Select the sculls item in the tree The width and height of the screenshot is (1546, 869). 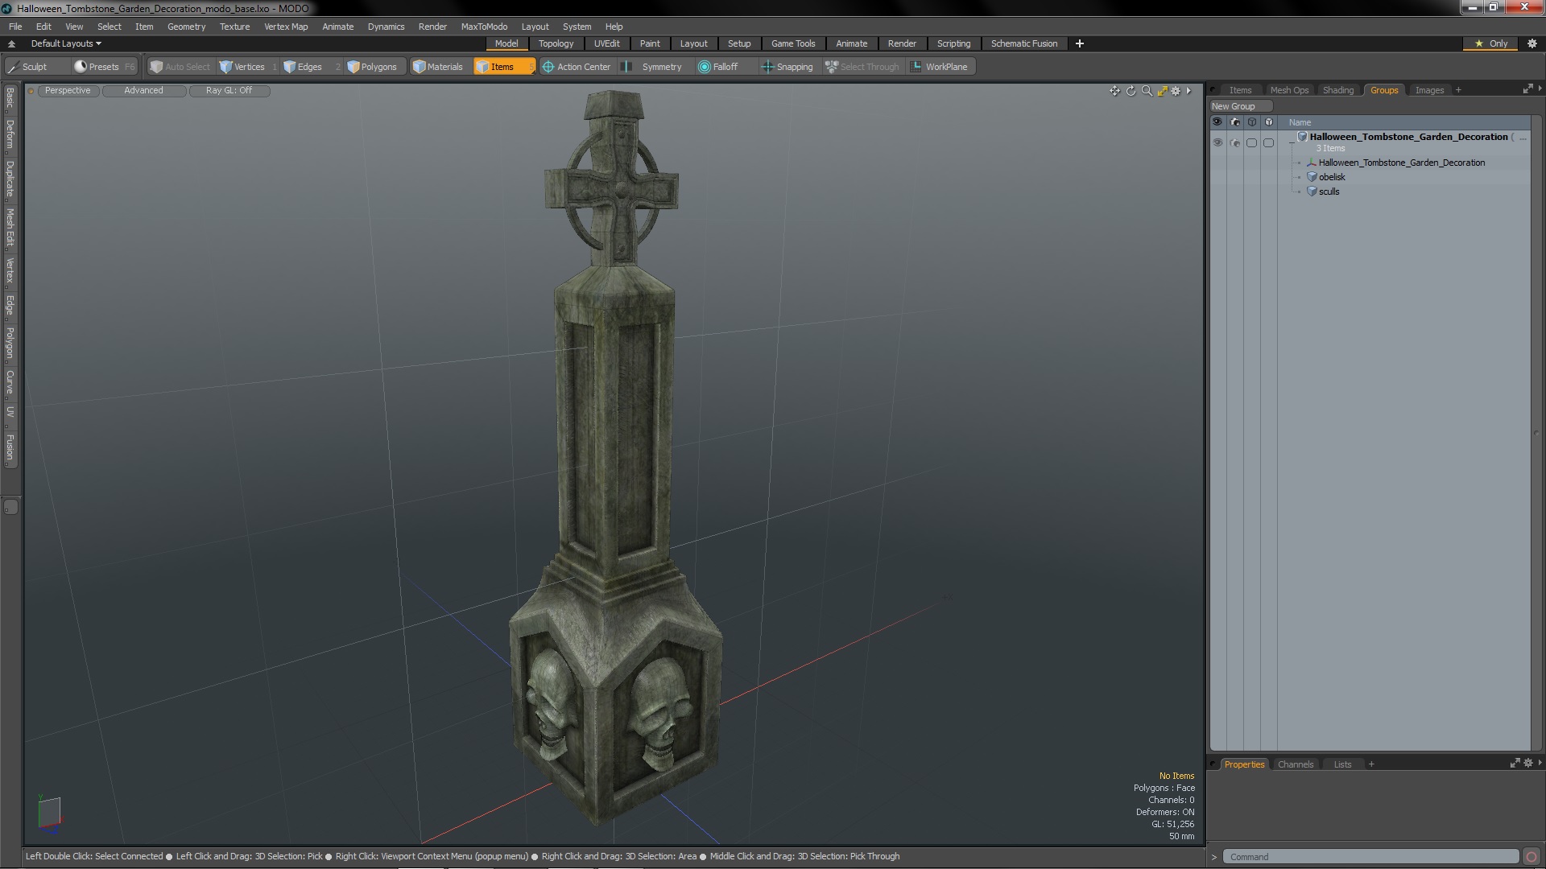[x=1329, y=192]
